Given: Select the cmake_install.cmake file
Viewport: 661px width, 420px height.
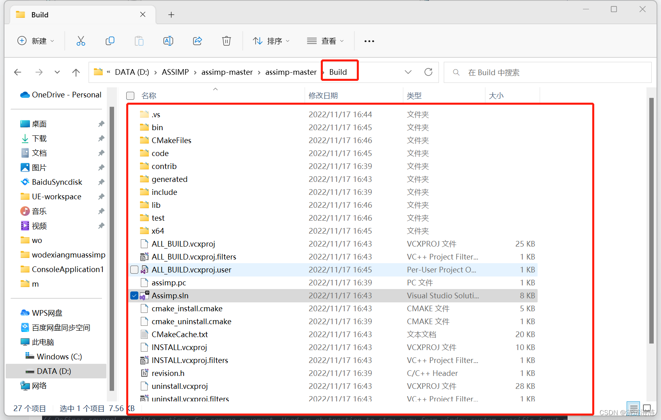Looking at the screenshot, I should coord(333,308).
